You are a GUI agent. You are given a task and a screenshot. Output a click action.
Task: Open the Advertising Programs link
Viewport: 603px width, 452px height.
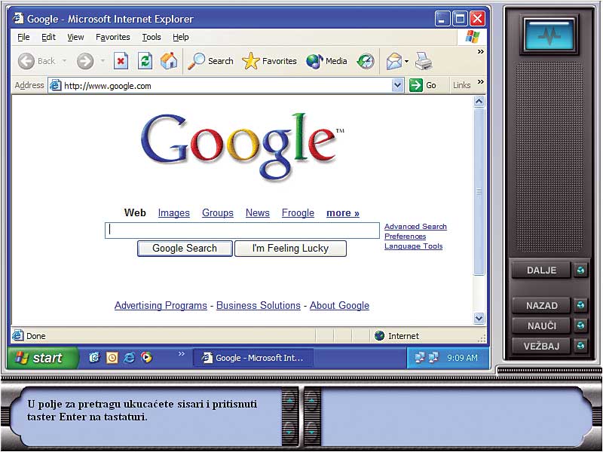tap(161, 306)
